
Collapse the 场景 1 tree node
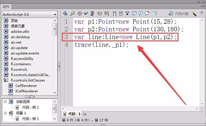coord(5,113)
